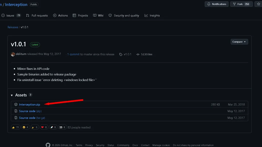The height and width of the screenshot is (147, 262).
Task: Fork the repository
Action: (241, 4)
